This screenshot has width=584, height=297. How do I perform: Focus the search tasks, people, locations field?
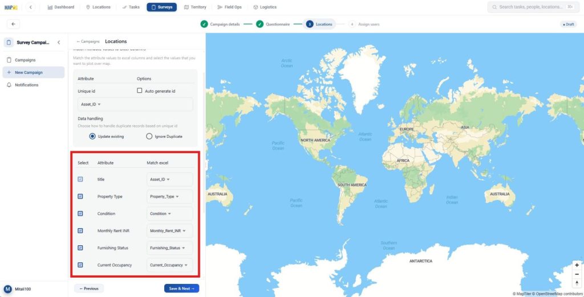coord(533,7)
